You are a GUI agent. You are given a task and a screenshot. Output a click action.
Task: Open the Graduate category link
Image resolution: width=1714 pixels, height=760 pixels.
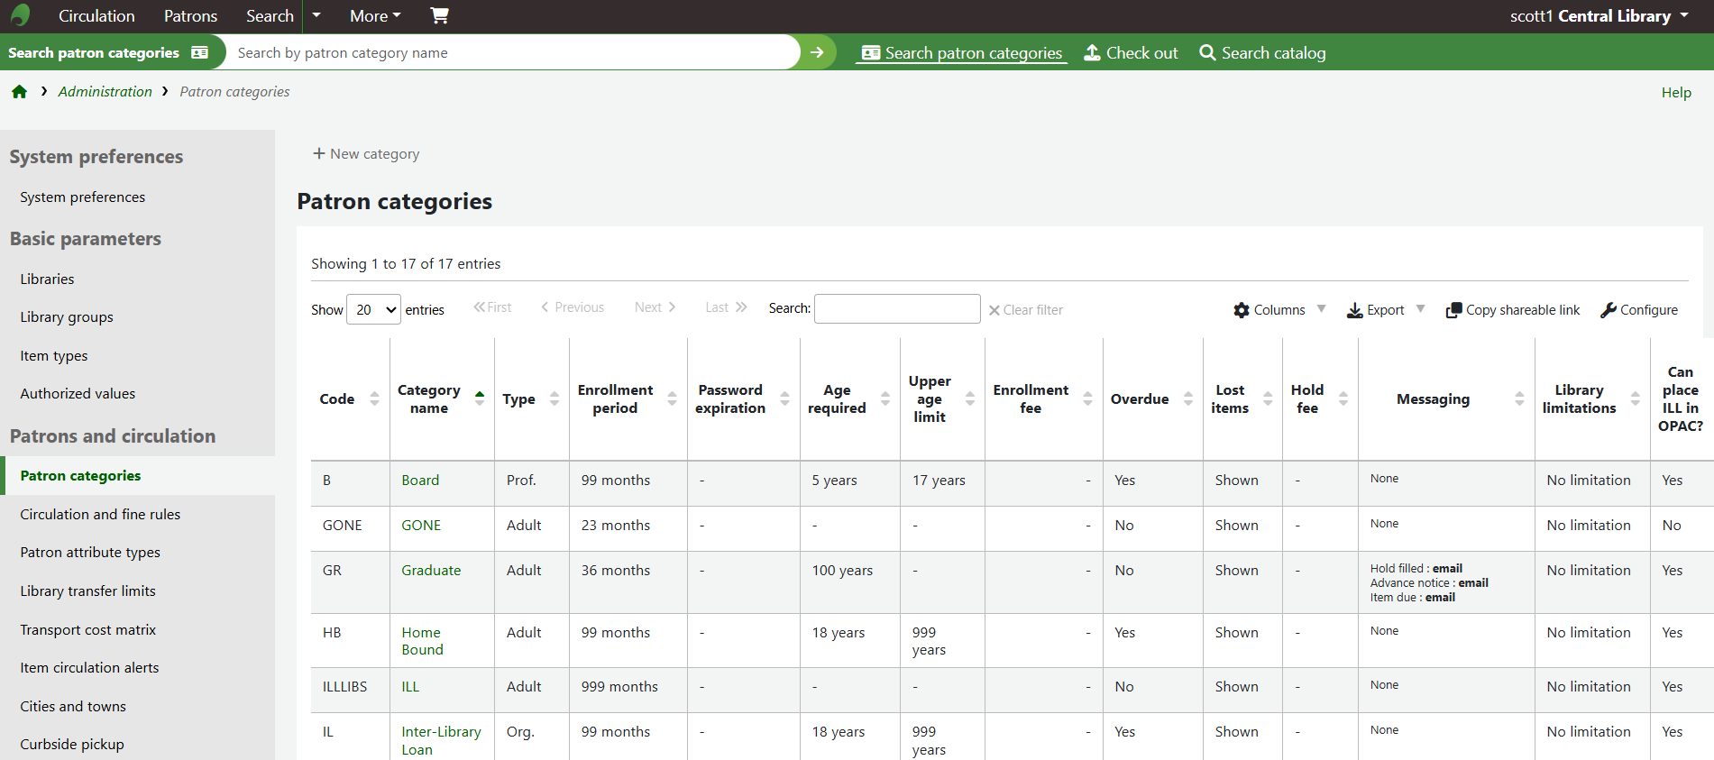[x=431, y=570]
